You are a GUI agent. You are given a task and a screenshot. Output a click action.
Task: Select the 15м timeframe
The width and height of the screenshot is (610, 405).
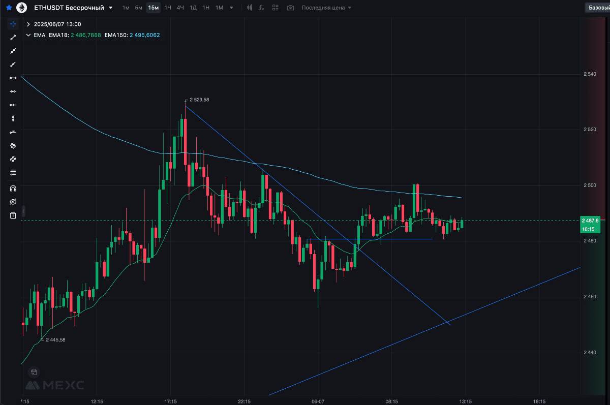coord(153,8)
